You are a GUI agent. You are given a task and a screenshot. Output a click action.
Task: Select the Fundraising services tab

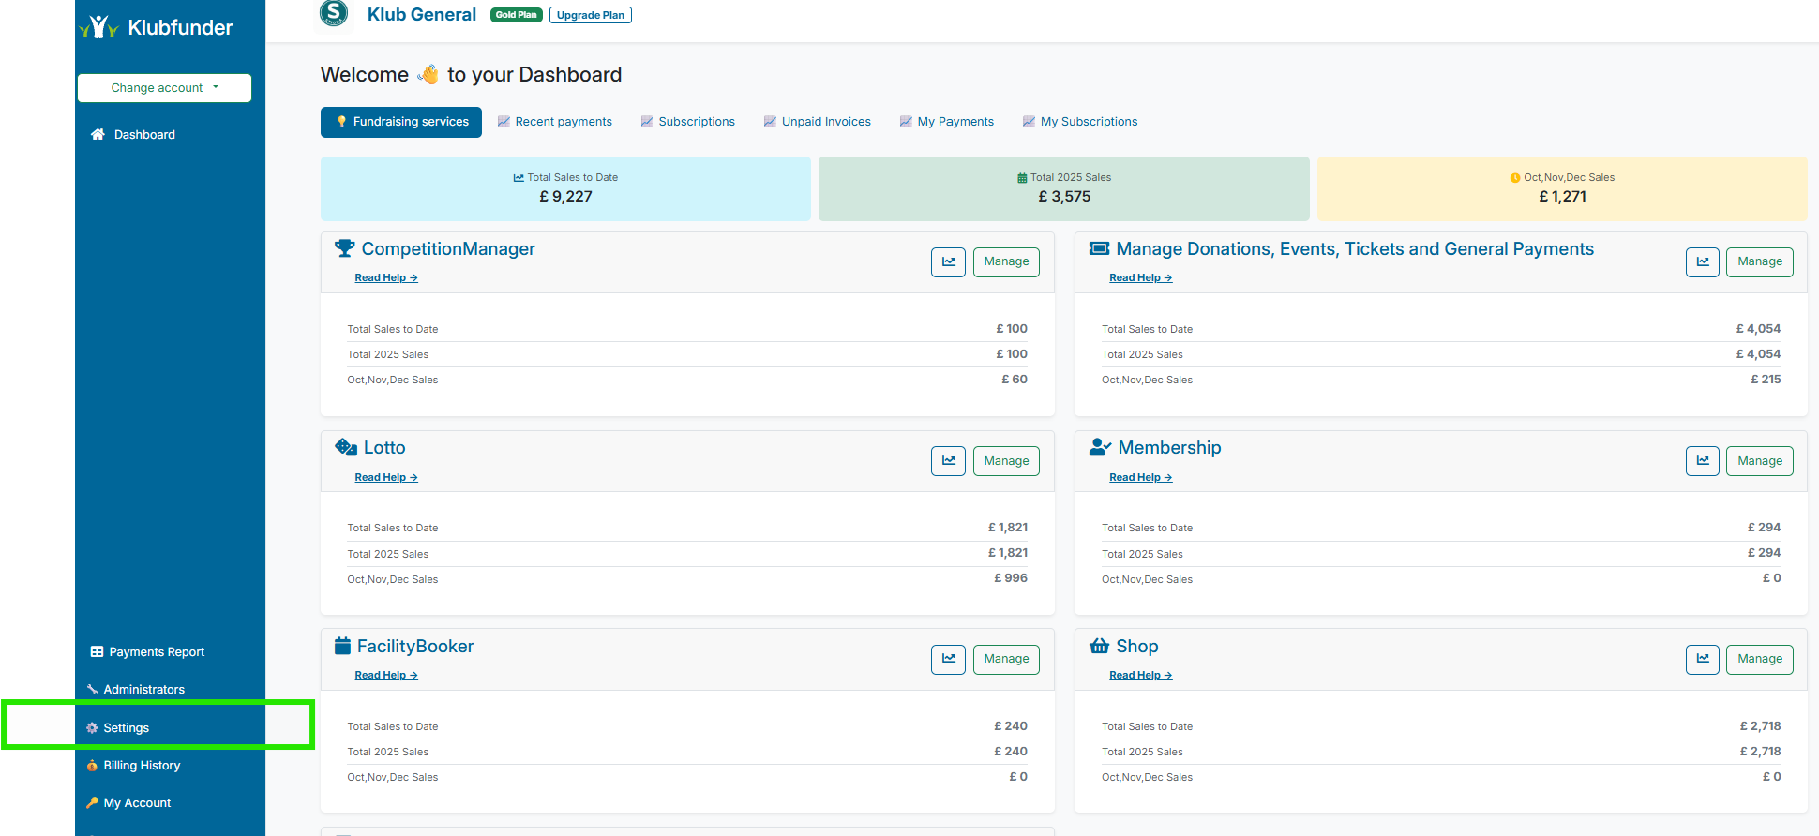401,122
